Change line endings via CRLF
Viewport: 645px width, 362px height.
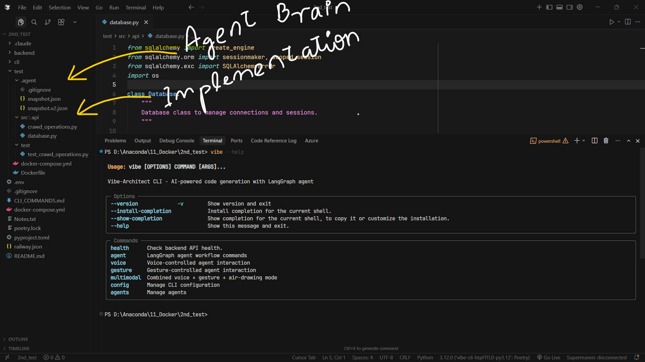[x=405, y=358]
